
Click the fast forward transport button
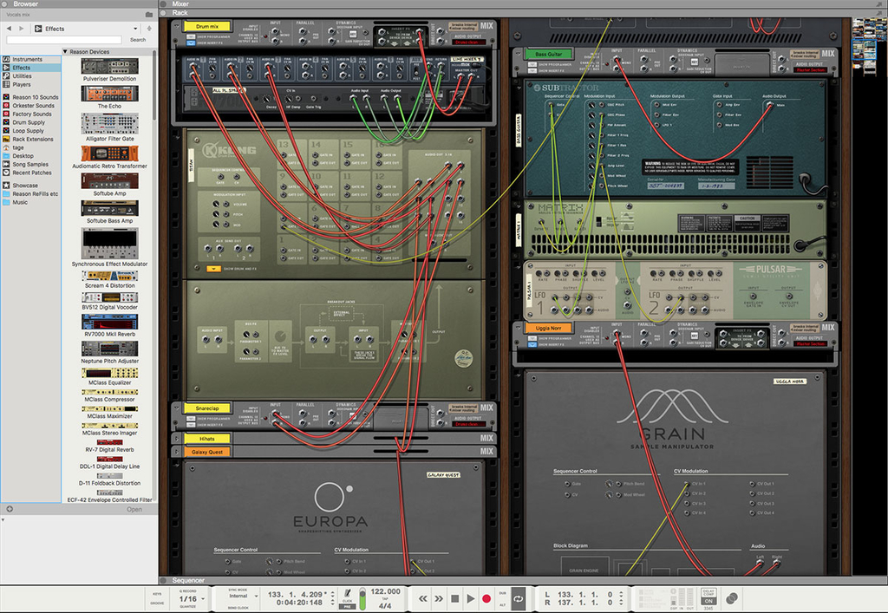coord(438,598)
